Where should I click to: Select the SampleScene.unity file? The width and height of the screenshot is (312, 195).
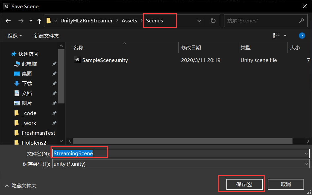pyautogui.click(x=105, y=60)
